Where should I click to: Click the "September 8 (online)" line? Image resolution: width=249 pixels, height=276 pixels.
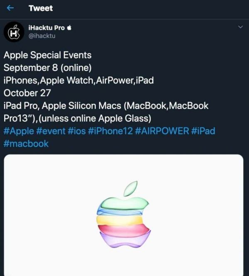(47, 68)
